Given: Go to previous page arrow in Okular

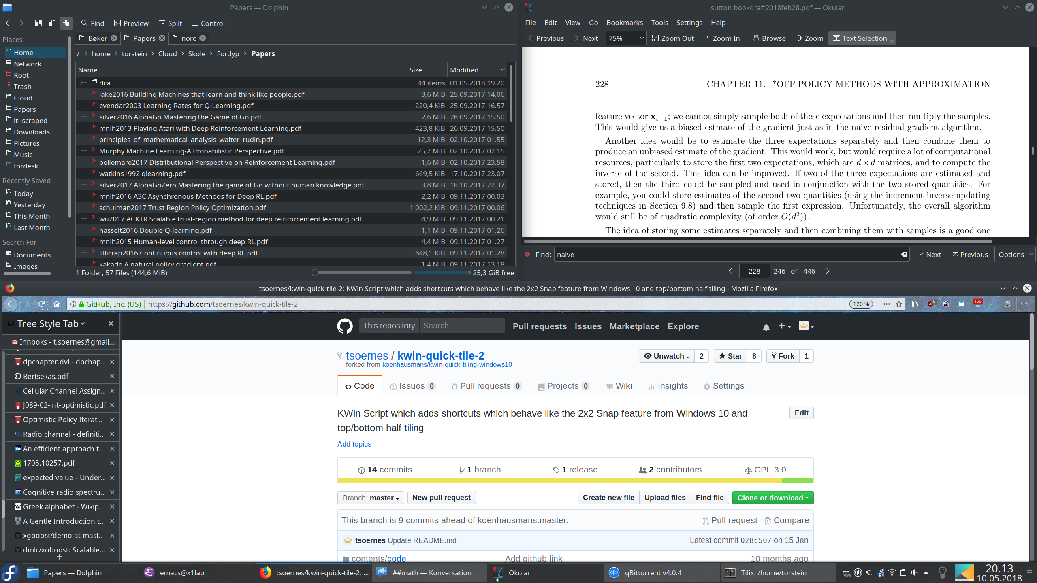Looking at the screenshot, I should (731, 271).
